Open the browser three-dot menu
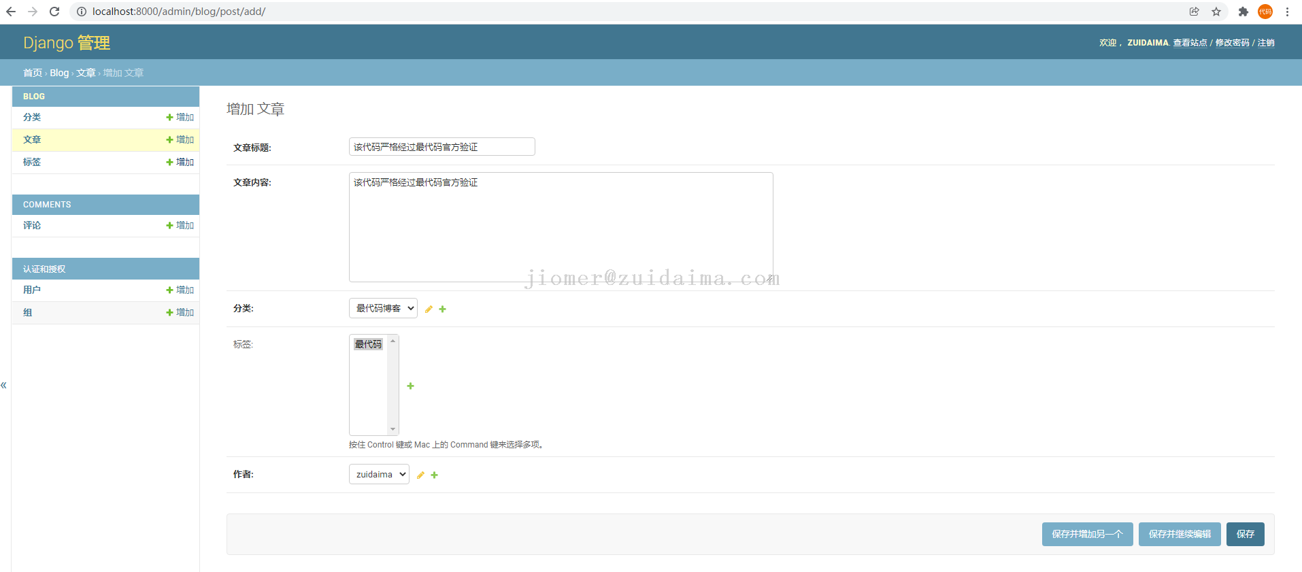 coord(1287,12)
